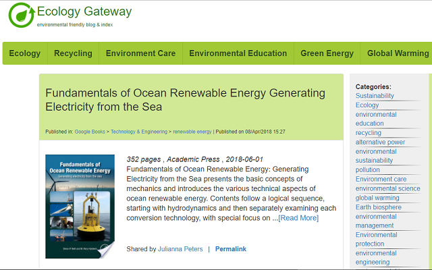
Task: Click the 'Published on 08/Apr/2018 15:27' text
Action: [250, 132]
